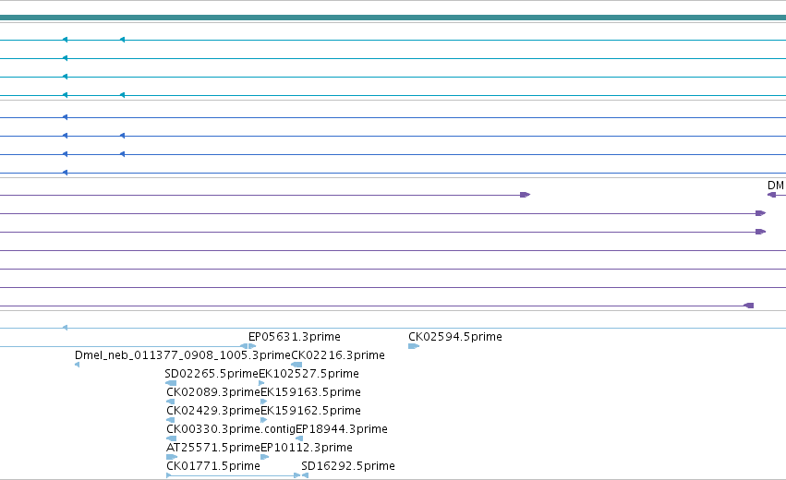Click the EP18944.3prime label

point(342,429)
